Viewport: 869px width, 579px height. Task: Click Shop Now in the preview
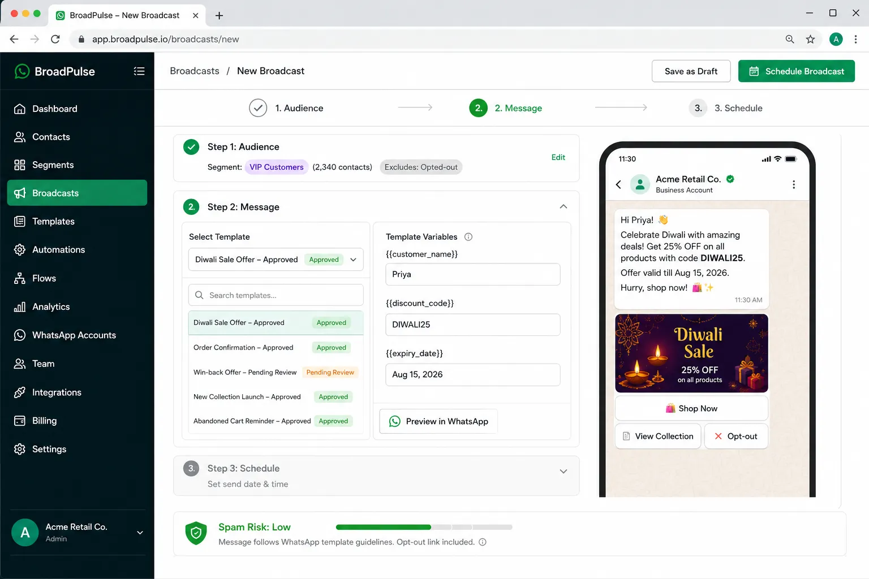coord(691,408)
